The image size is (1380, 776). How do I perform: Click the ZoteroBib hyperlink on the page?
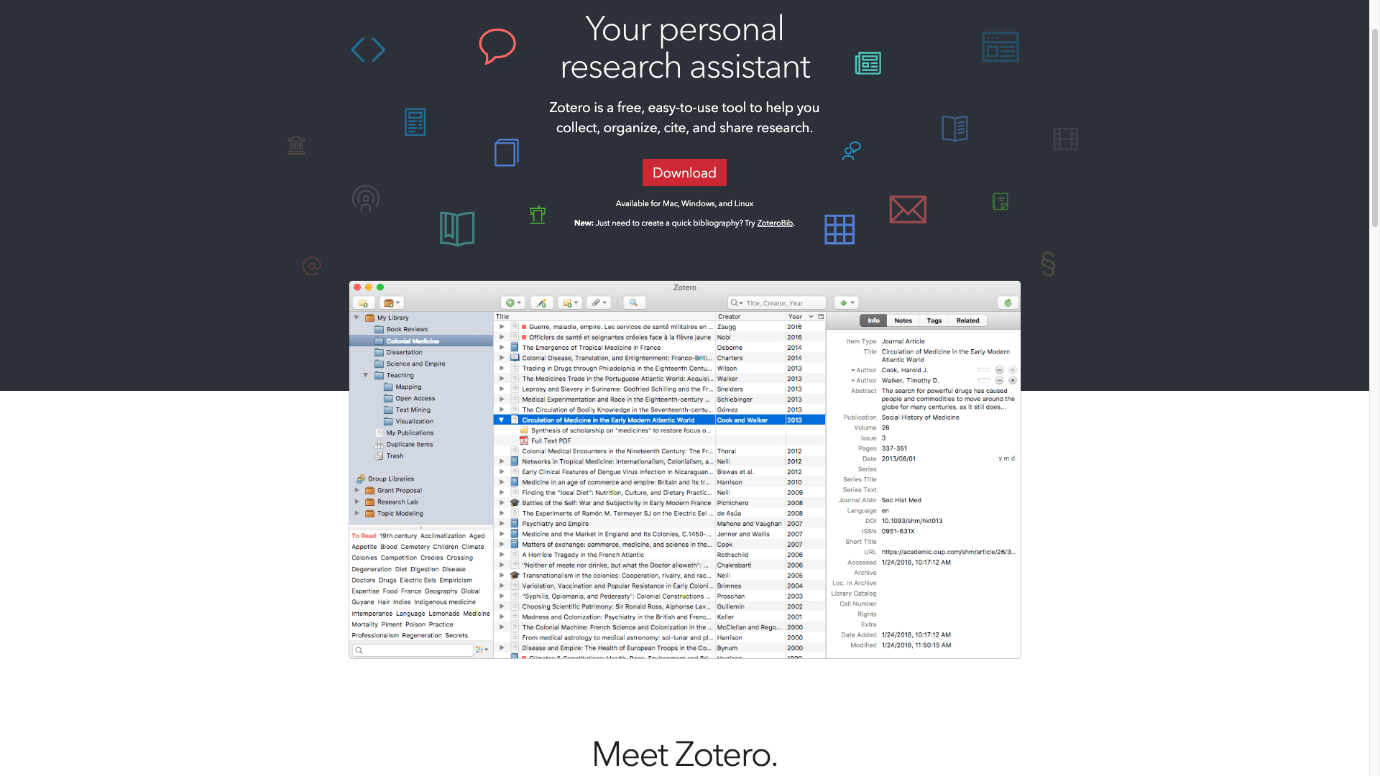(774, 223)
